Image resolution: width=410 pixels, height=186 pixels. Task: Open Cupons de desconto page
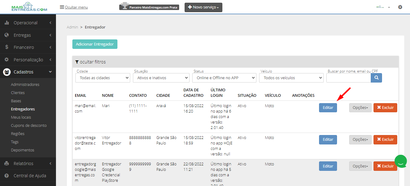coord(29,126)
